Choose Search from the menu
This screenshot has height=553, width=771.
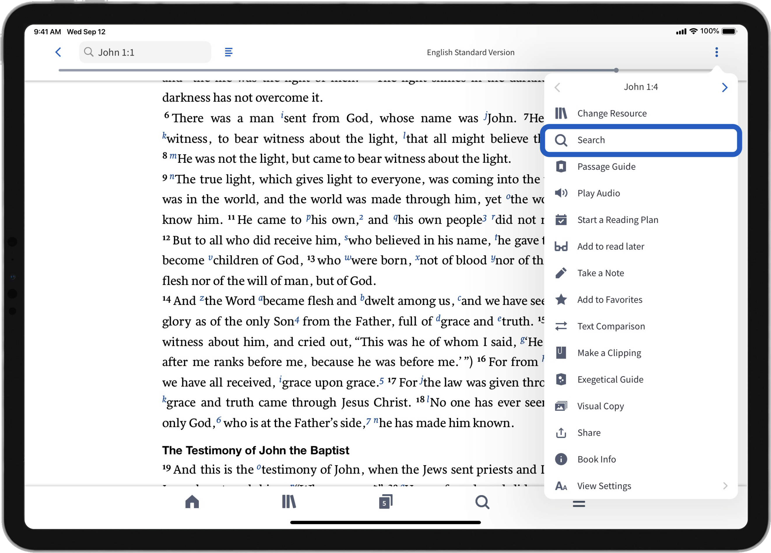pos(641,140)
